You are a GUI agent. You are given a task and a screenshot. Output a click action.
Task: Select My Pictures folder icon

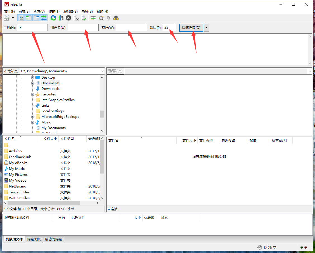(x=6, y=174)
